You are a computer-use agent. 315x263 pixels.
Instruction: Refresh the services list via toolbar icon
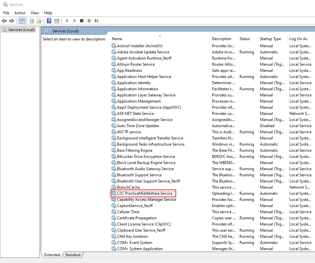[32, 21]
